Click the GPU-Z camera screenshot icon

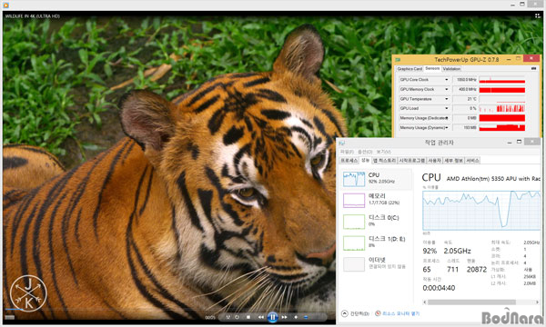[x=533, y=69]
